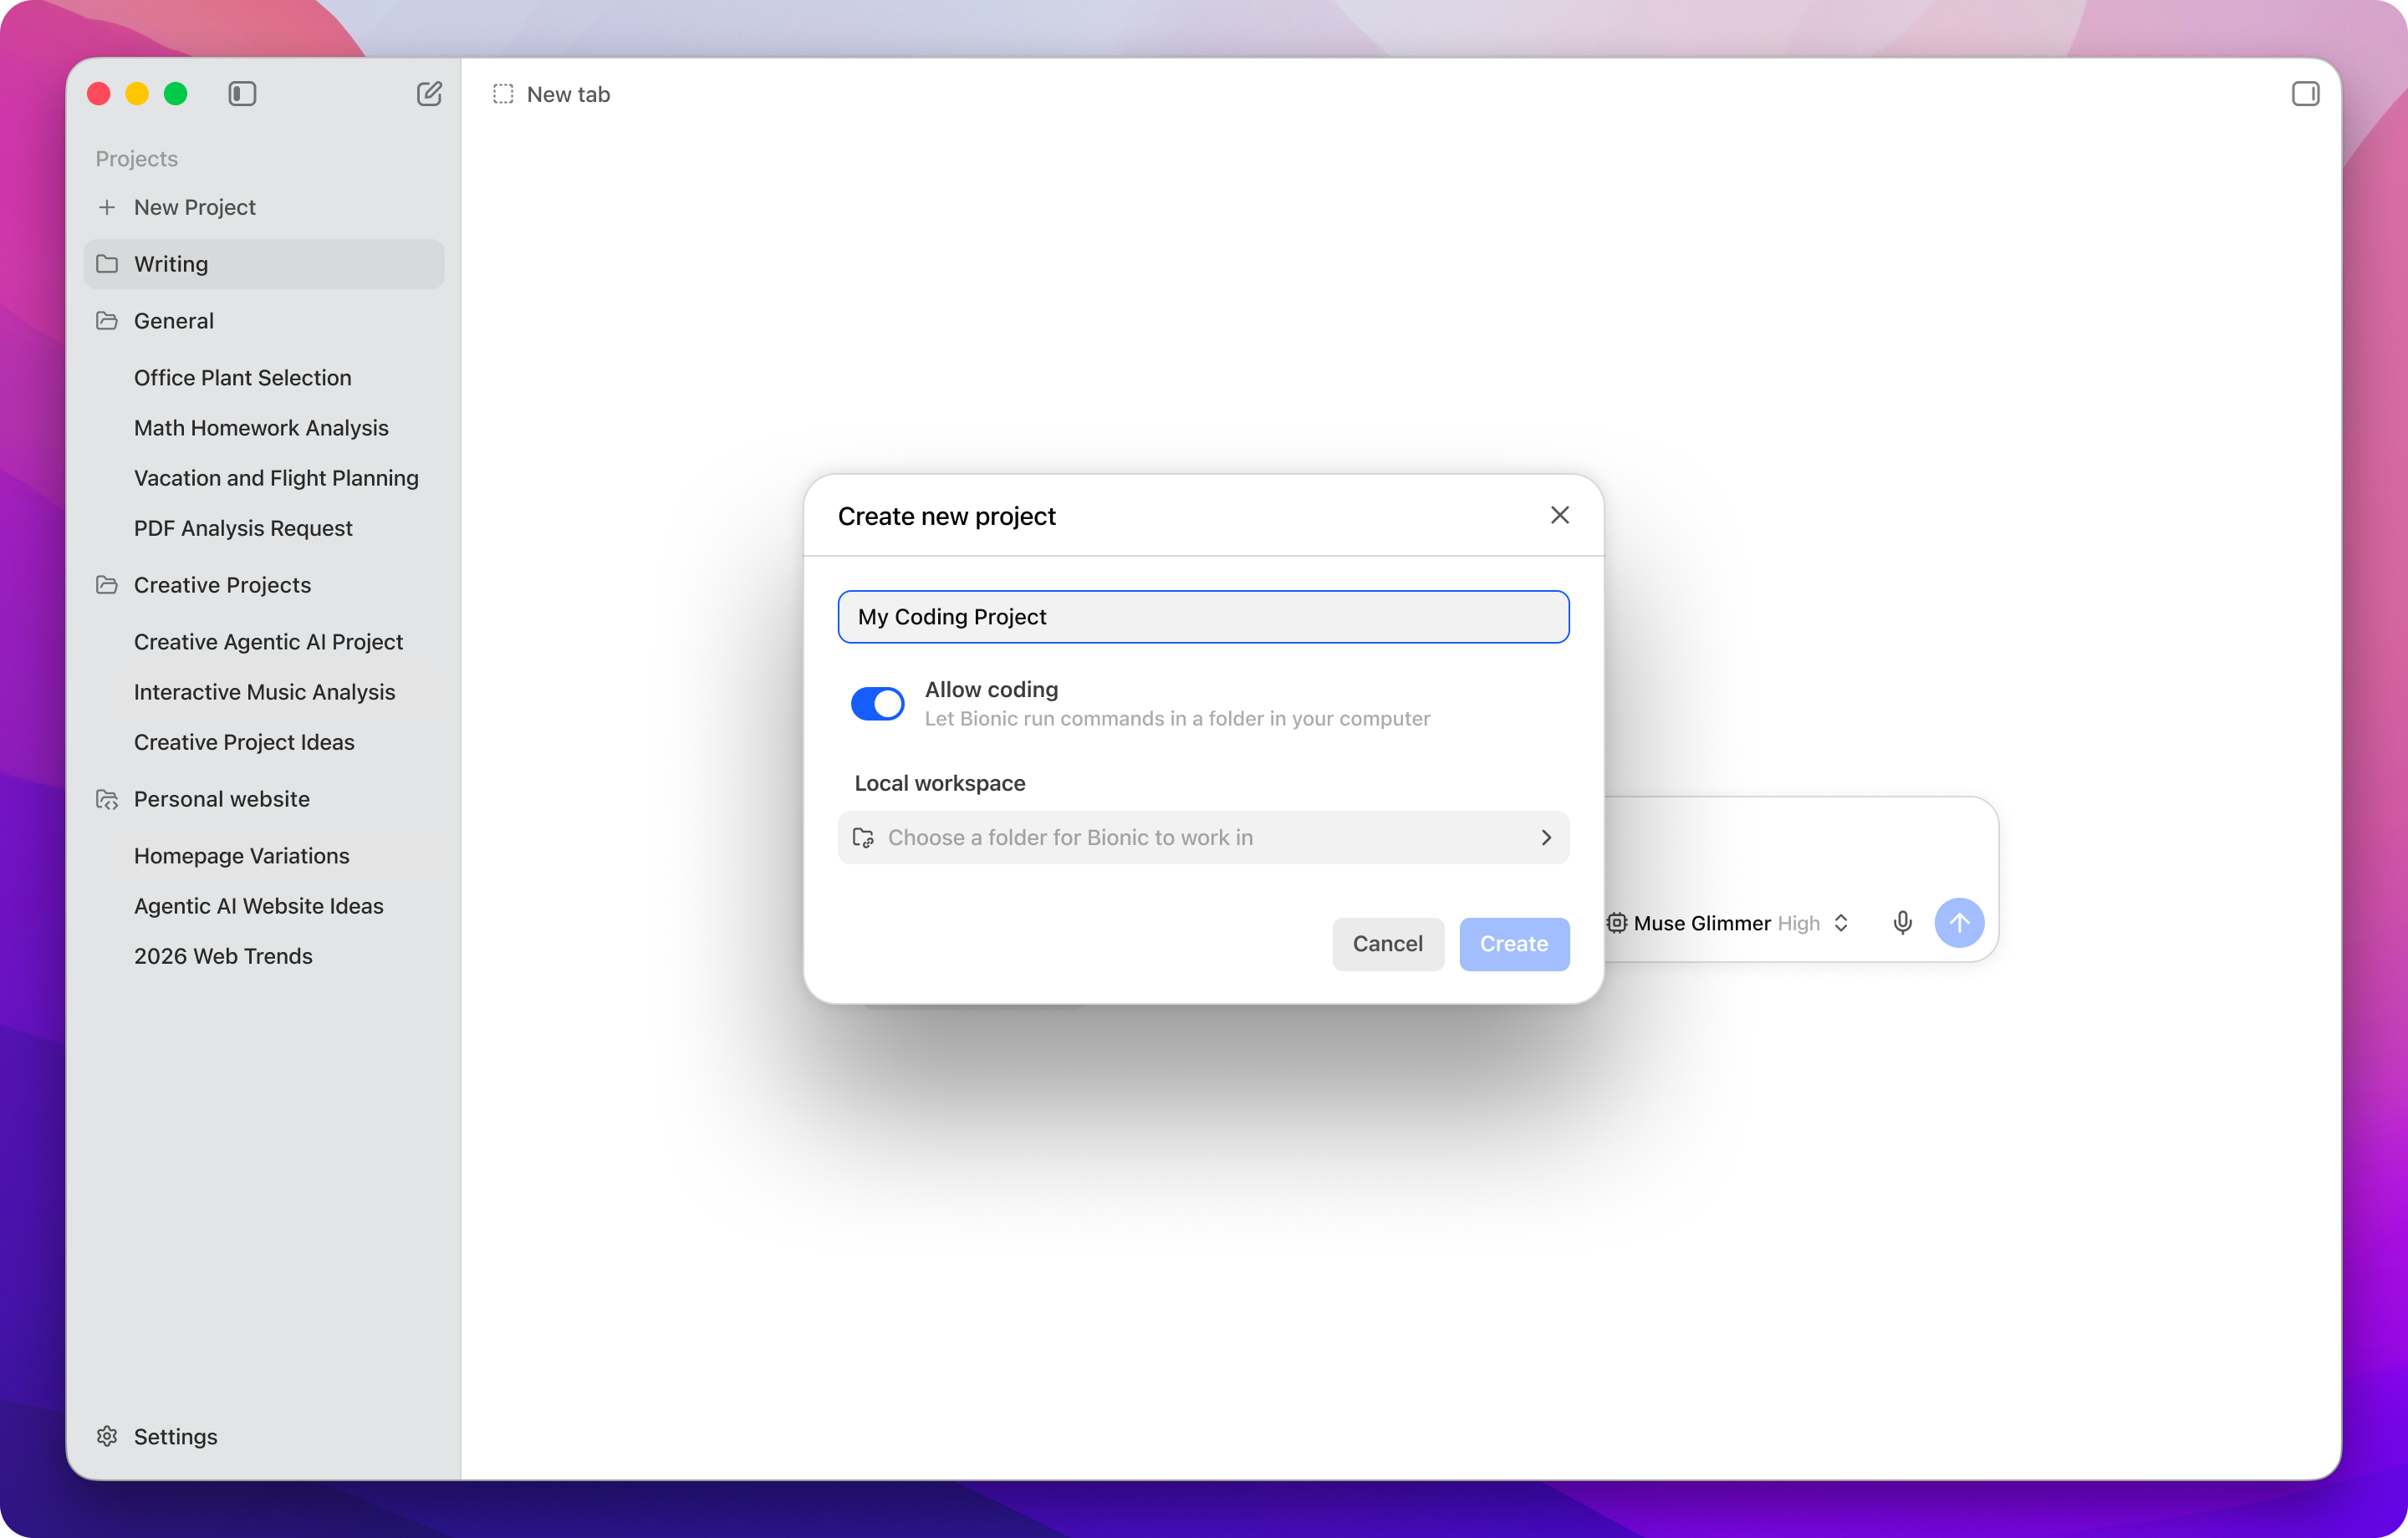Open the Math Homework Analysis chat
2408x1538 pixels.
click(x=261, y=428)
